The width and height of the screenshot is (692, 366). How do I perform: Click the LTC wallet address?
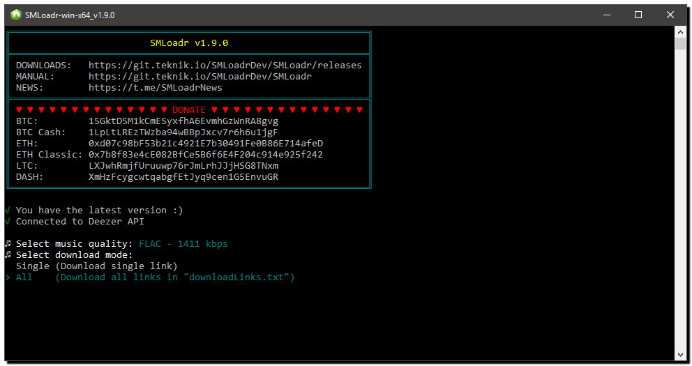click(x=183, y=166)
